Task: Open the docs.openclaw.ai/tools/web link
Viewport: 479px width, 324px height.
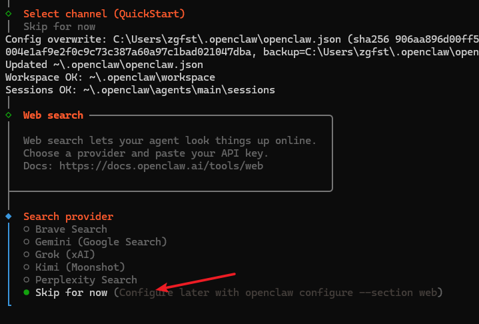Action: [x=161, y=166]
